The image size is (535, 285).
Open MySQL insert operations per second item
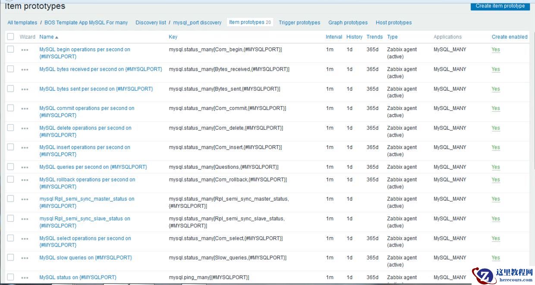pyautogui.click(x=85, y=151)
